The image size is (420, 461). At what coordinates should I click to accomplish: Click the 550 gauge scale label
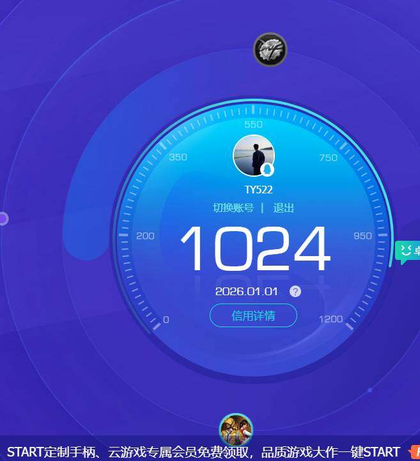(x=253, y=124)
